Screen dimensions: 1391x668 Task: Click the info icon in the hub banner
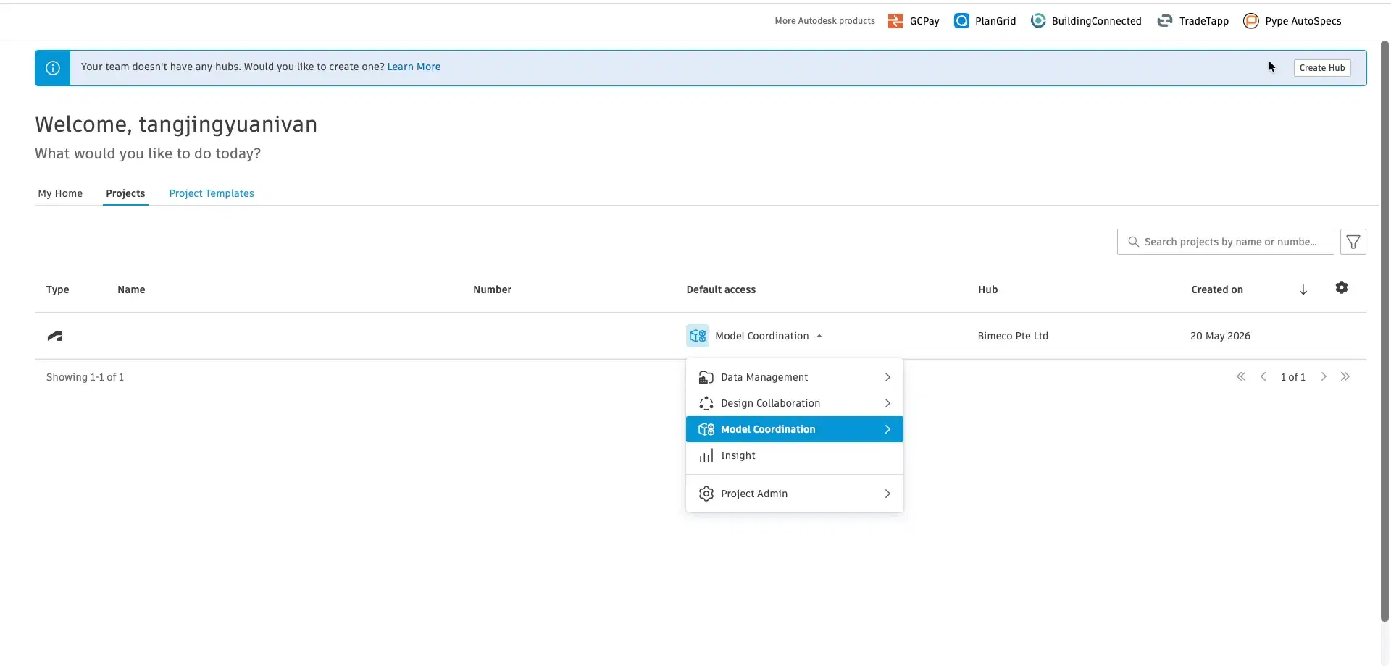(x=53, y=68)
